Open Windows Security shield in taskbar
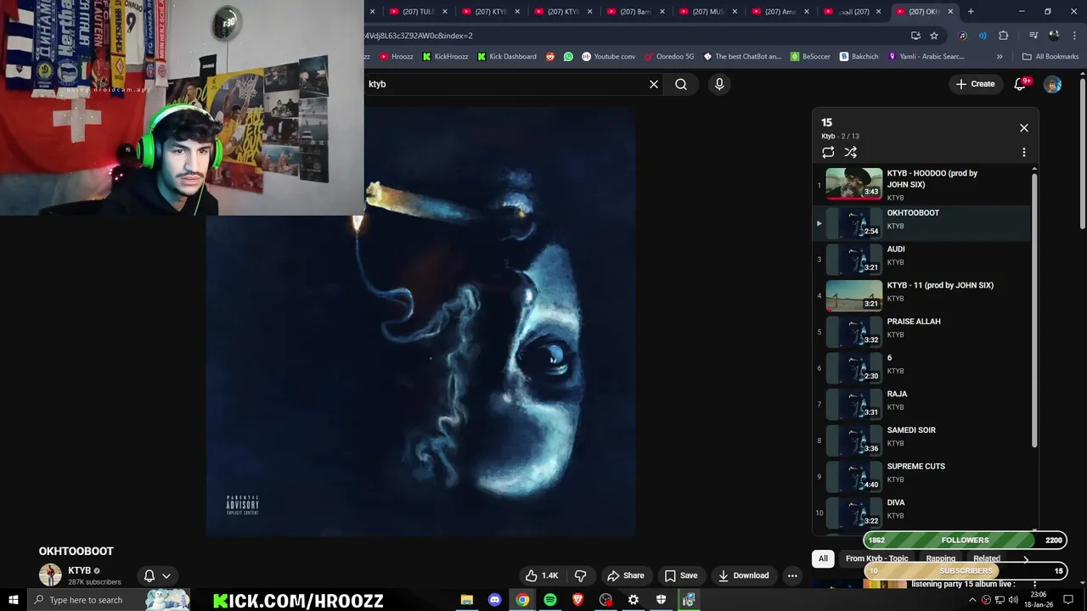 click(661, 600)
